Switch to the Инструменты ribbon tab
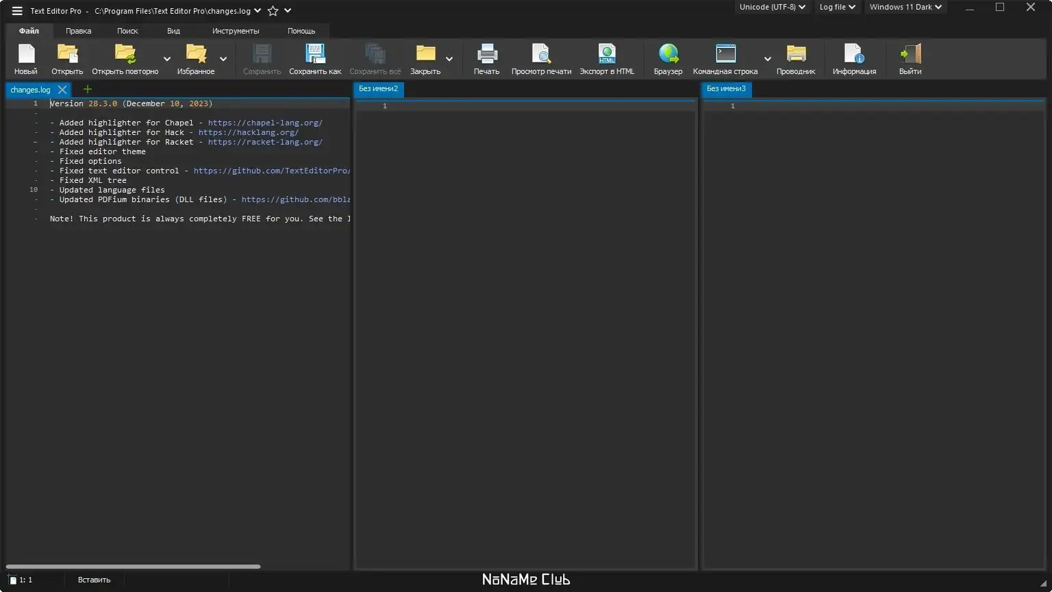The width and height of the screenshot is (1052, 592). (236, 31)
